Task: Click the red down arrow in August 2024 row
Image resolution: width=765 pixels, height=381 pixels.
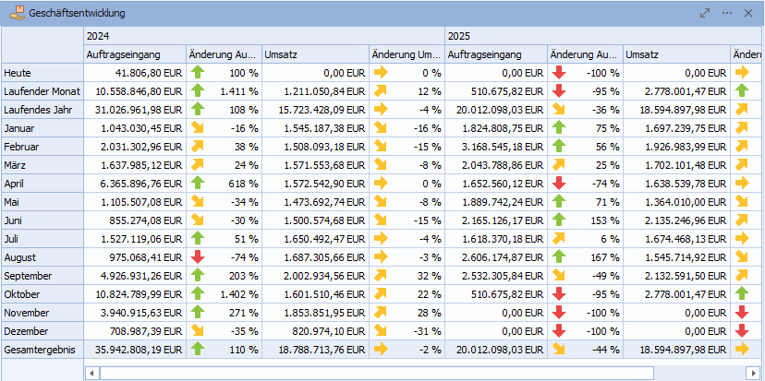Action: click(198, 256)
